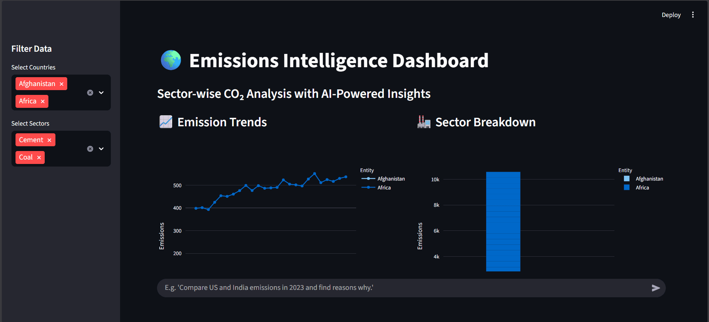Screen dimensions: 709x322
Task: Click the globe icon beside the dashboard title
Action: (x=170, y=60)
